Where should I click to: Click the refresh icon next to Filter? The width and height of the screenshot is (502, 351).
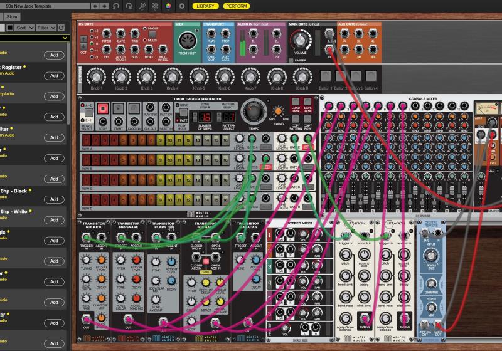point(61,28)
